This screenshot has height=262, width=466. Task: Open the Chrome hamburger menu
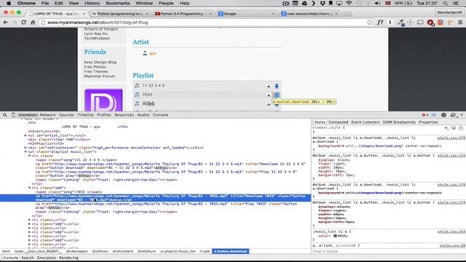[x=460, y=23]
